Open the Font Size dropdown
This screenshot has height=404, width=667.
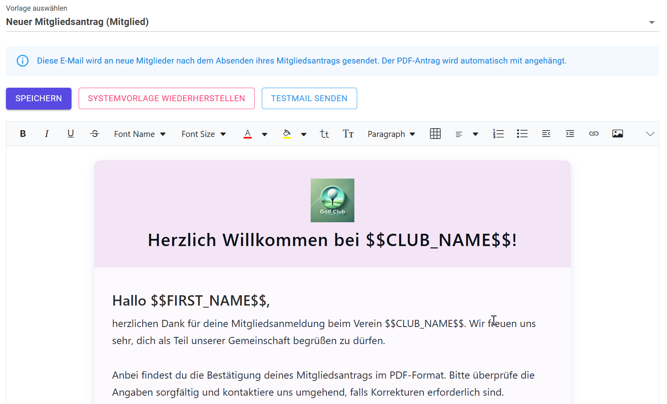click(204, 134)
